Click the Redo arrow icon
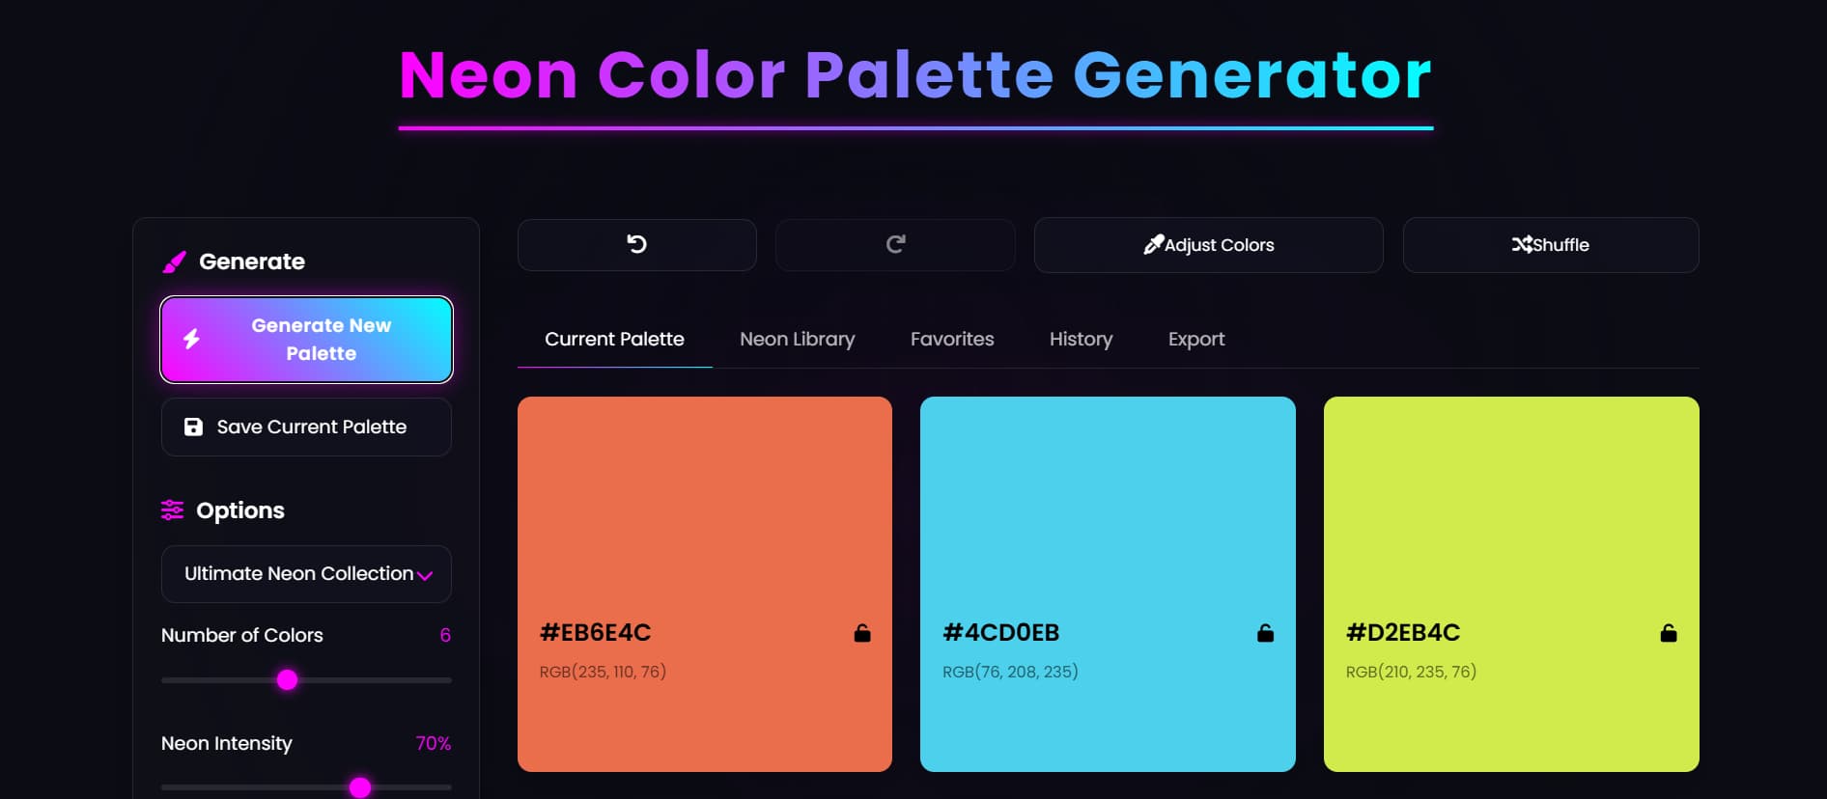Viewport: 1827px width, 799px height. coord(895,244)
